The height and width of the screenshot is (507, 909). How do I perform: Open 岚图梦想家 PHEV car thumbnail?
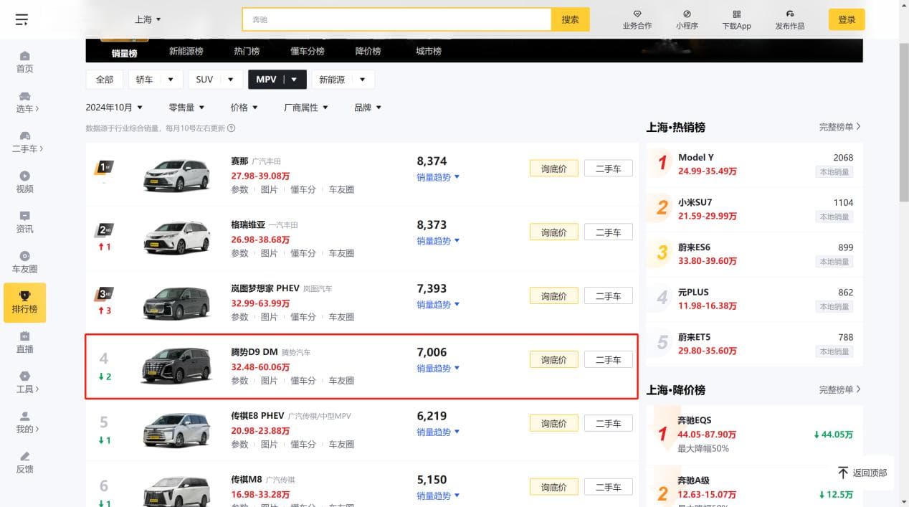point(177,302)
